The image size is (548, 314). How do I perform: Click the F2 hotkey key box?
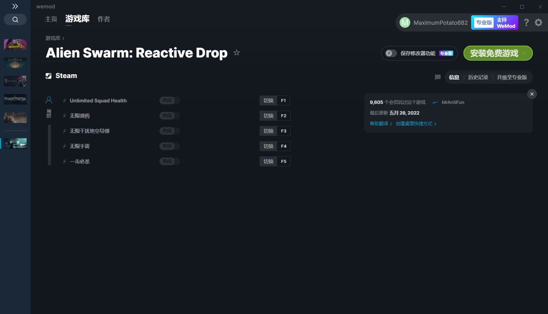(284, 116)
